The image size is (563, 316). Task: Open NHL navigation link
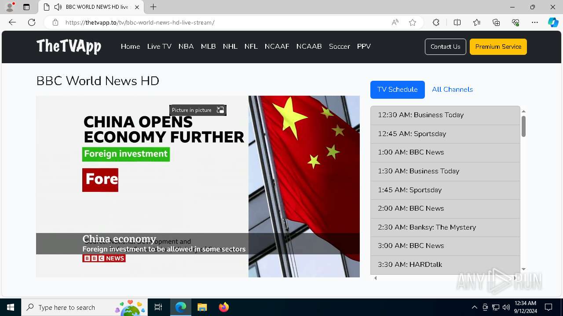coord(230,47)
